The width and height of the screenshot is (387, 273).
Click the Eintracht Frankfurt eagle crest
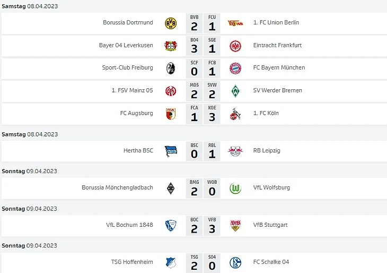coord(235,46)
